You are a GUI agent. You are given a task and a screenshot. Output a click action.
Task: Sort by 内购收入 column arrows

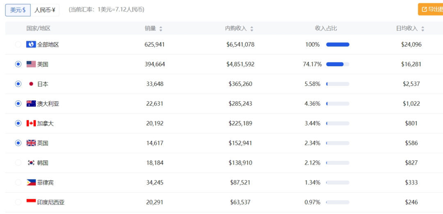252,29
